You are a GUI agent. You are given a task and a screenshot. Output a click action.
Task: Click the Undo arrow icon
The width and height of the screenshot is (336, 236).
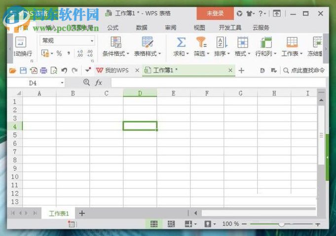point(64,70)
